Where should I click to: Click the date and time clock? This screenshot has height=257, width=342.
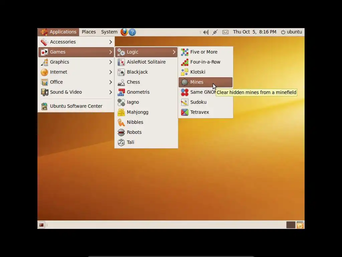tap(254, 32)
